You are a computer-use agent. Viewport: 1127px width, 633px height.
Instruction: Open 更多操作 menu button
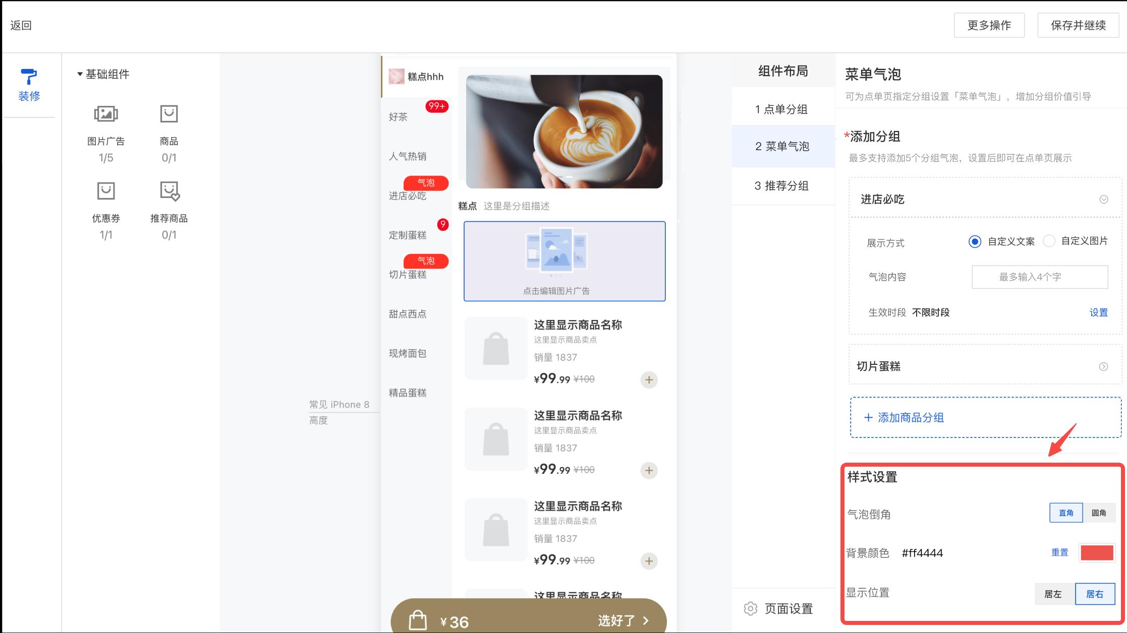coord(989,25)
